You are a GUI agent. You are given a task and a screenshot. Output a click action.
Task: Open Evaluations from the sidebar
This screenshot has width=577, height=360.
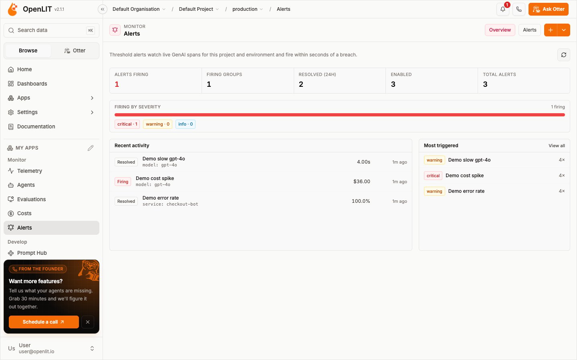(51, 200)
